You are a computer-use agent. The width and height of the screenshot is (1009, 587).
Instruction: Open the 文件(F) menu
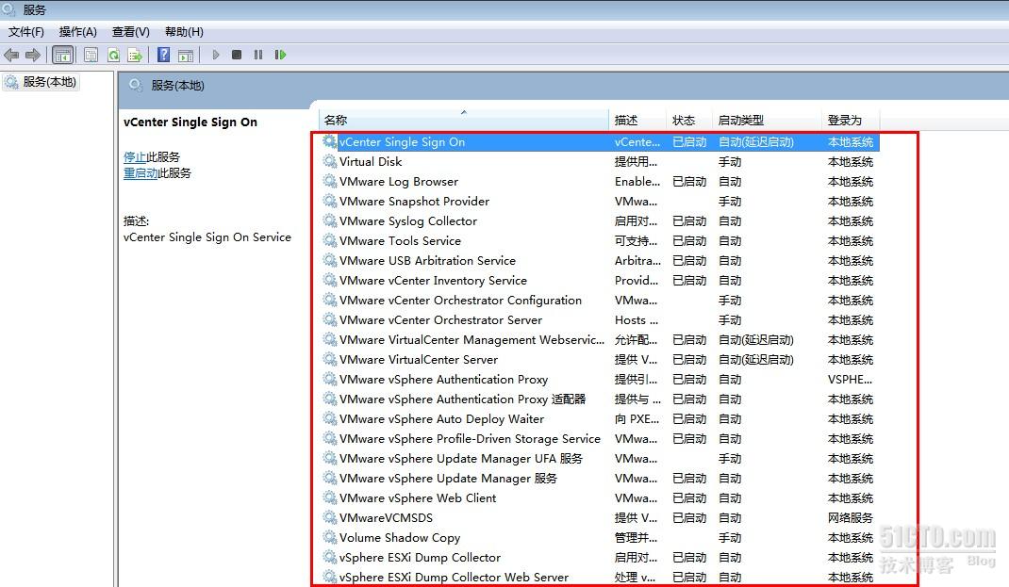(25, 31)
